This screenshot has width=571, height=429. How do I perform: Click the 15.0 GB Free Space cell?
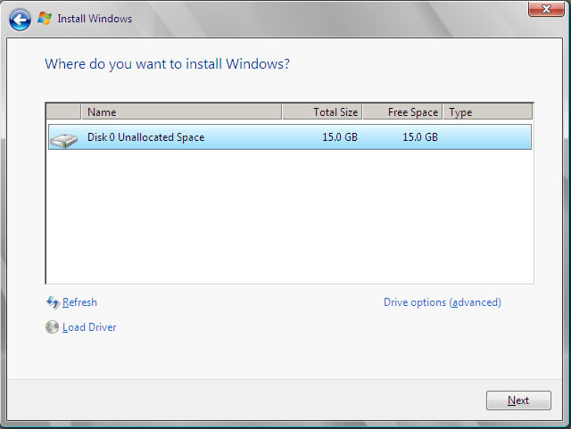[x=419, y=137]
